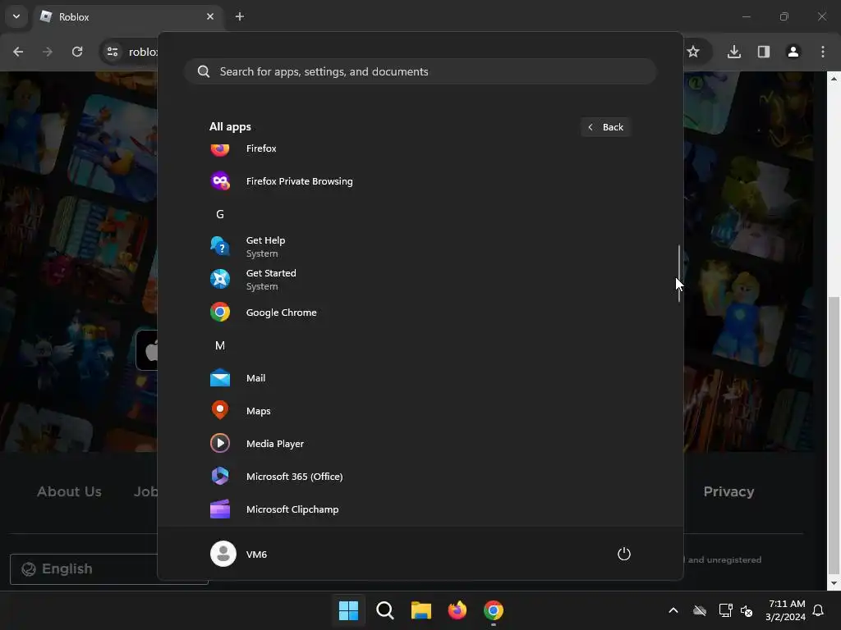This screenshot has width=841, height=630.
Task: Click the volume muted icon in tray
Action: coord(747,610)
